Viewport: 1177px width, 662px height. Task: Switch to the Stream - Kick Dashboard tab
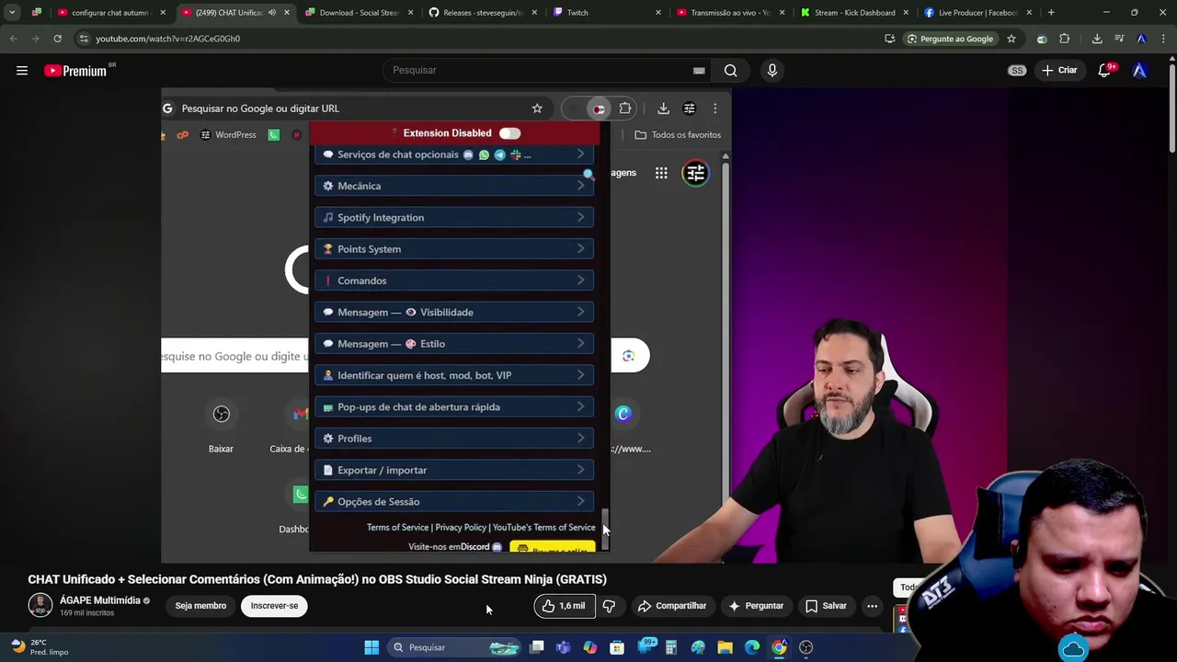click(x=854, y=13)
